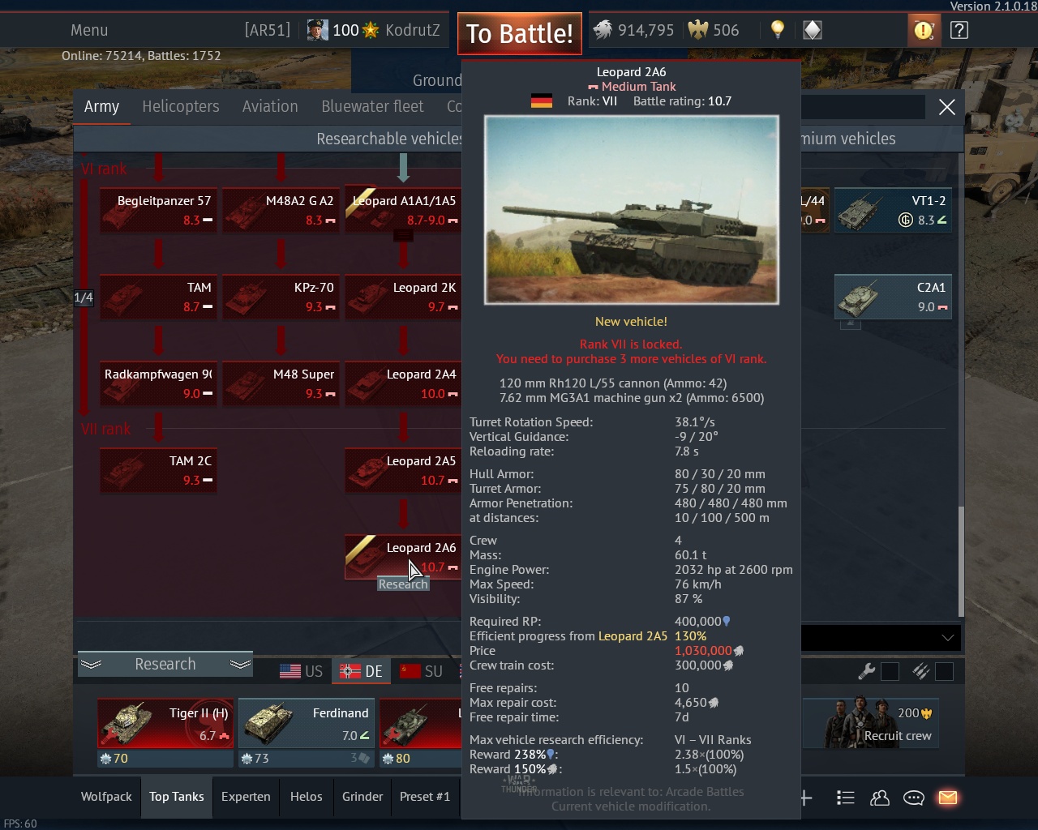Screen dimensions: 1038x830
Task: Select the TAM vehicle card
Action: click(158, 297)
